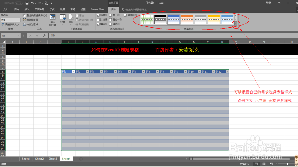Open the 文件 (File) tab
The width and height of the screenshot is (298, 167).
pos(6,10)
